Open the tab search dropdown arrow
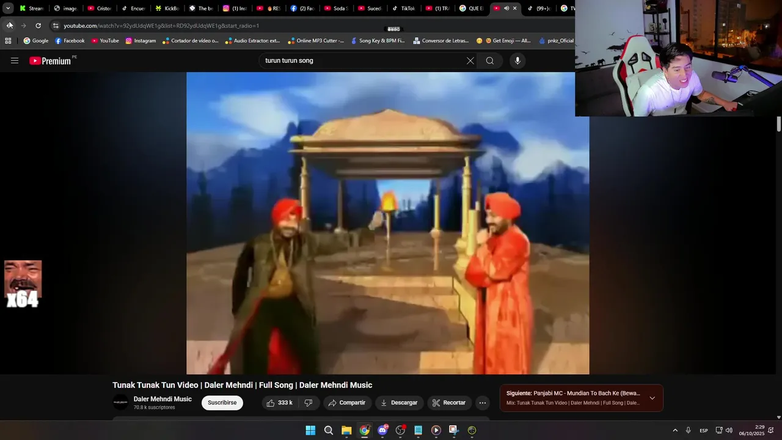782x440 pixels. click(8, 9)
